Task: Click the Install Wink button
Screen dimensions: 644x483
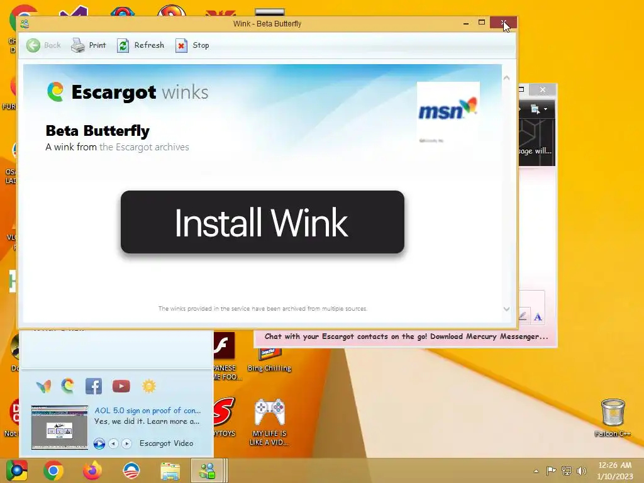Action: point(262,222)
